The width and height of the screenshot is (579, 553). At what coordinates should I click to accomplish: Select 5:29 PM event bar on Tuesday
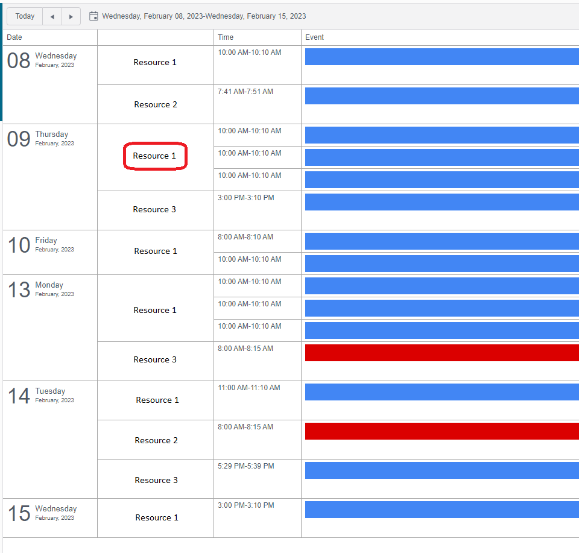[x=441, y=470]
